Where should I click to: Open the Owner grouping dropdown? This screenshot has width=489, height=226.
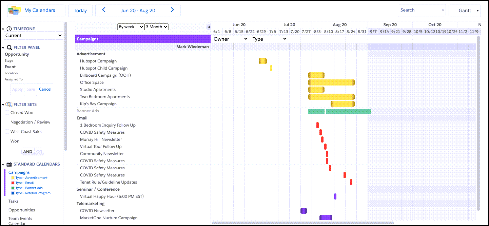[231, 39]
